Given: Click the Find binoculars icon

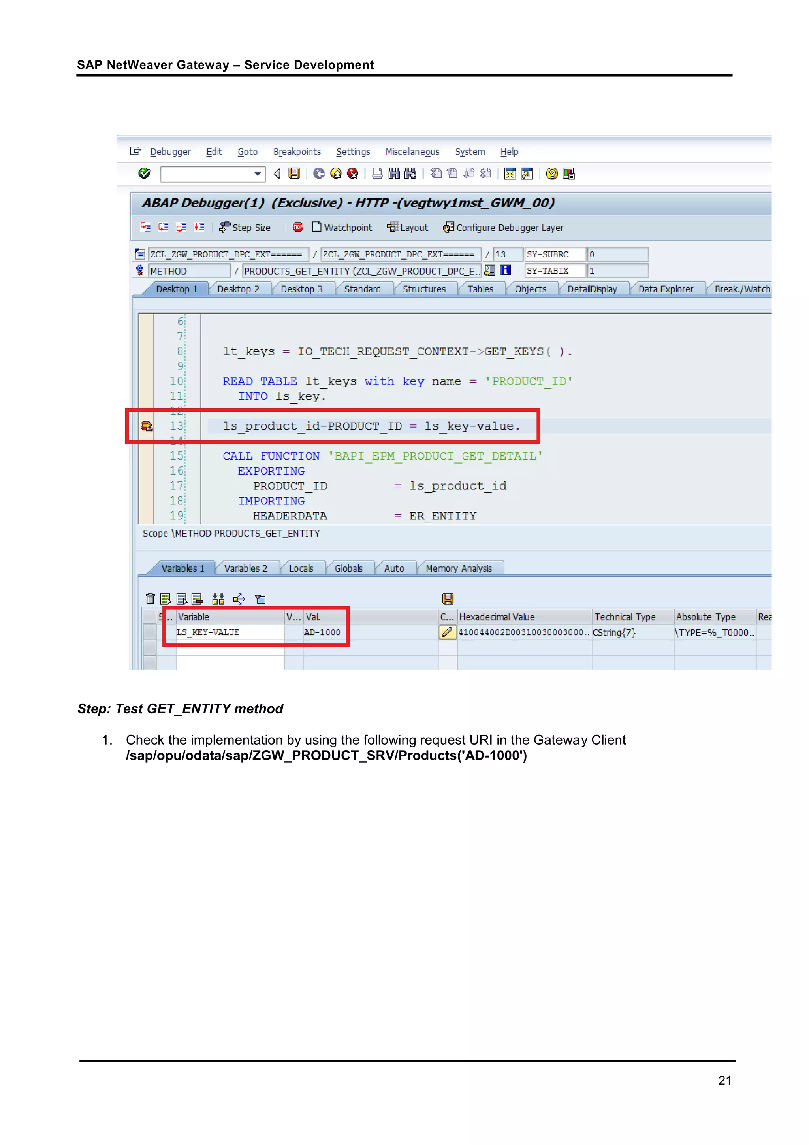Looking at the screenshot, I should [394, 174].
